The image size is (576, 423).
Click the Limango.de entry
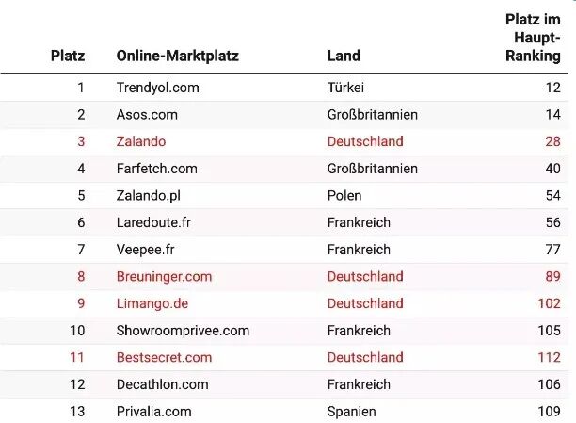tap(152, 303)
